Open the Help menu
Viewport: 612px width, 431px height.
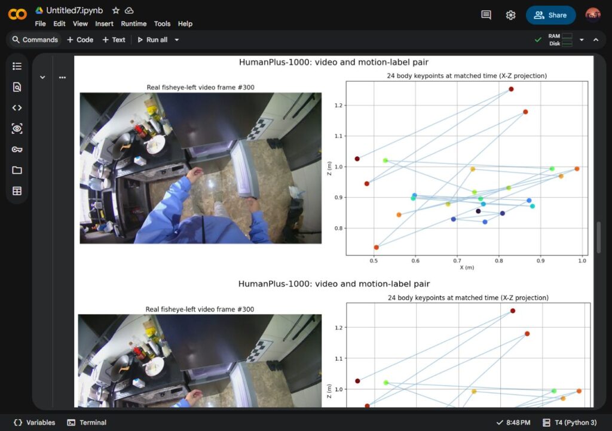tap(185, 24)
